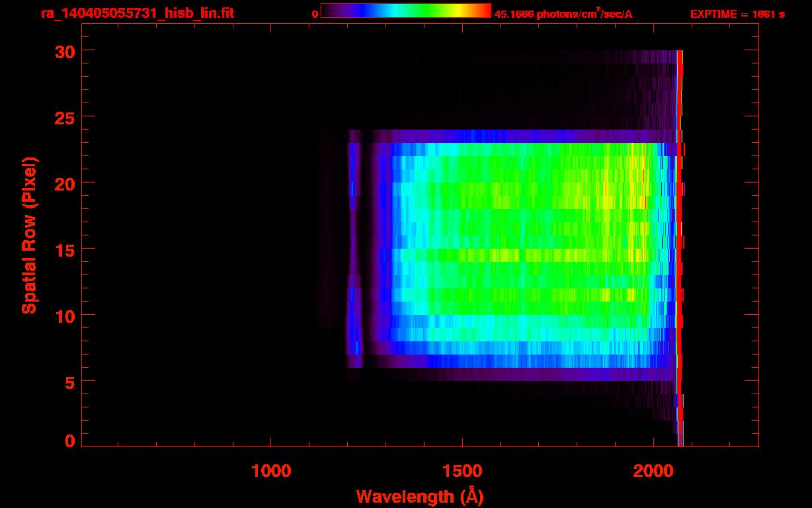Screen dimensions: 812x508
Task: Click the x-axis tick label 2000
Action: [x=653, y=471]
